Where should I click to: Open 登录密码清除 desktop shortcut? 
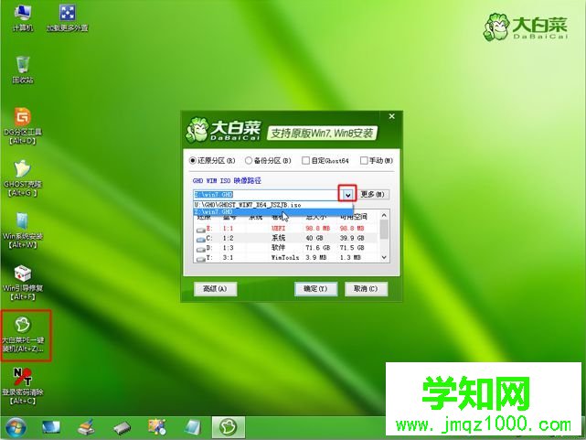pyautogui.click(x=23, y=386)
